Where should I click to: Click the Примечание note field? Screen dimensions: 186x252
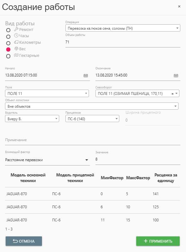[93, 140]
